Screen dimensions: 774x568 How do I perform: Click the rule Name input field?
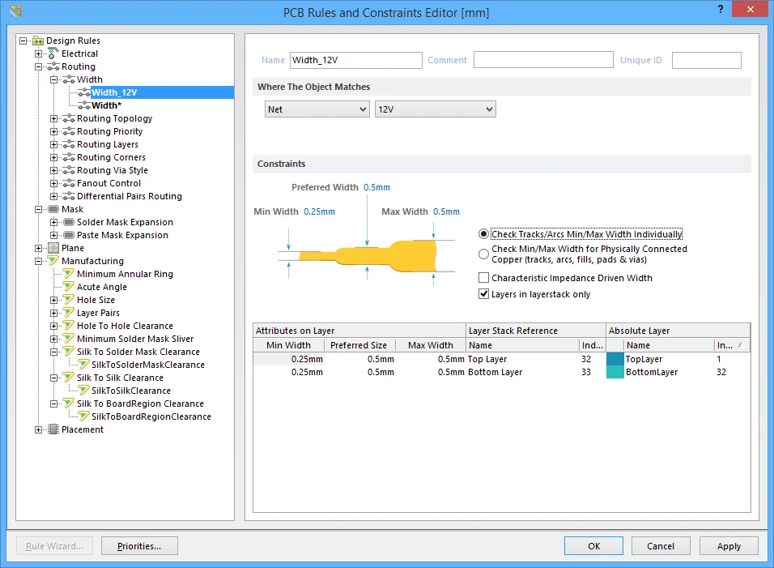point(356,60)
